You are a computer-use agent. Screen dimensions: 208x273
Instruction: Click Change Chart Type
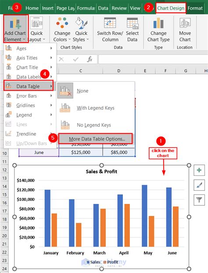pyautogui.click(x=158, y=29)
